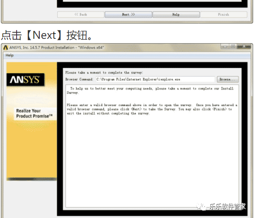The image size is (254, 218).
Task: Open Help from the upper installer's button row
Action: coord(176,14)
